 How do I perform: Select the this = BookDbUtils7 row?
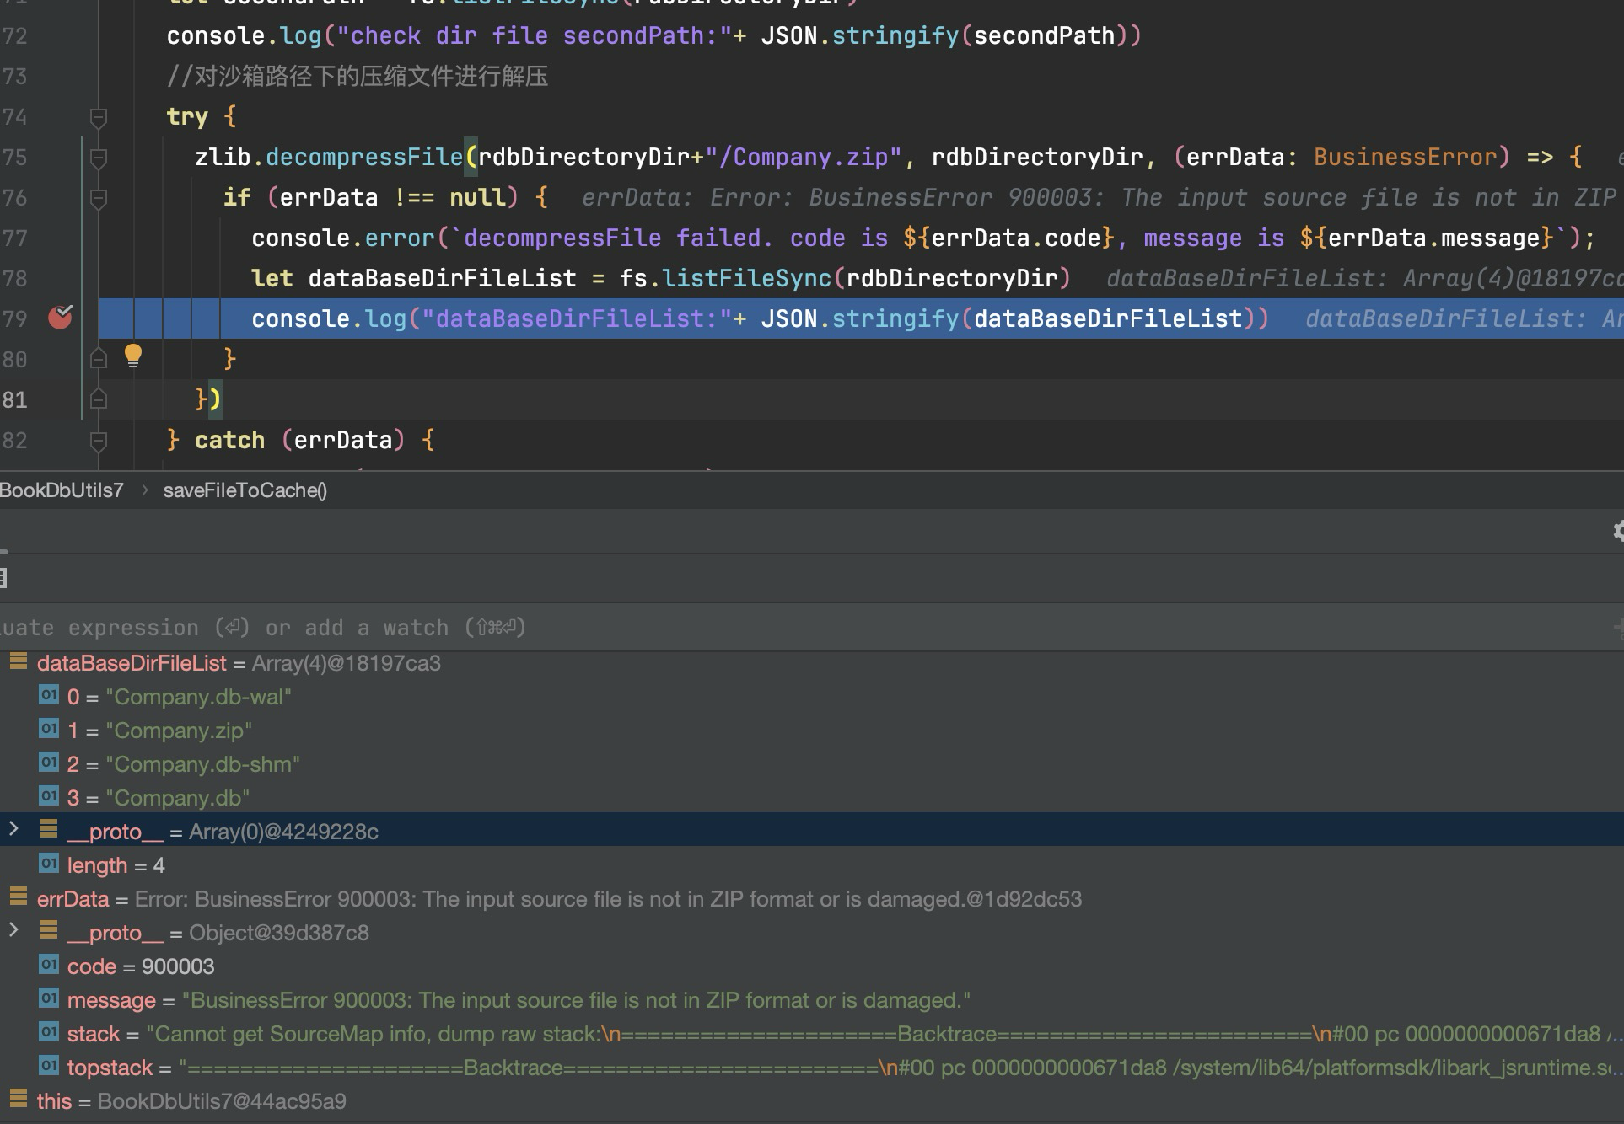[x=812, y=1101]
